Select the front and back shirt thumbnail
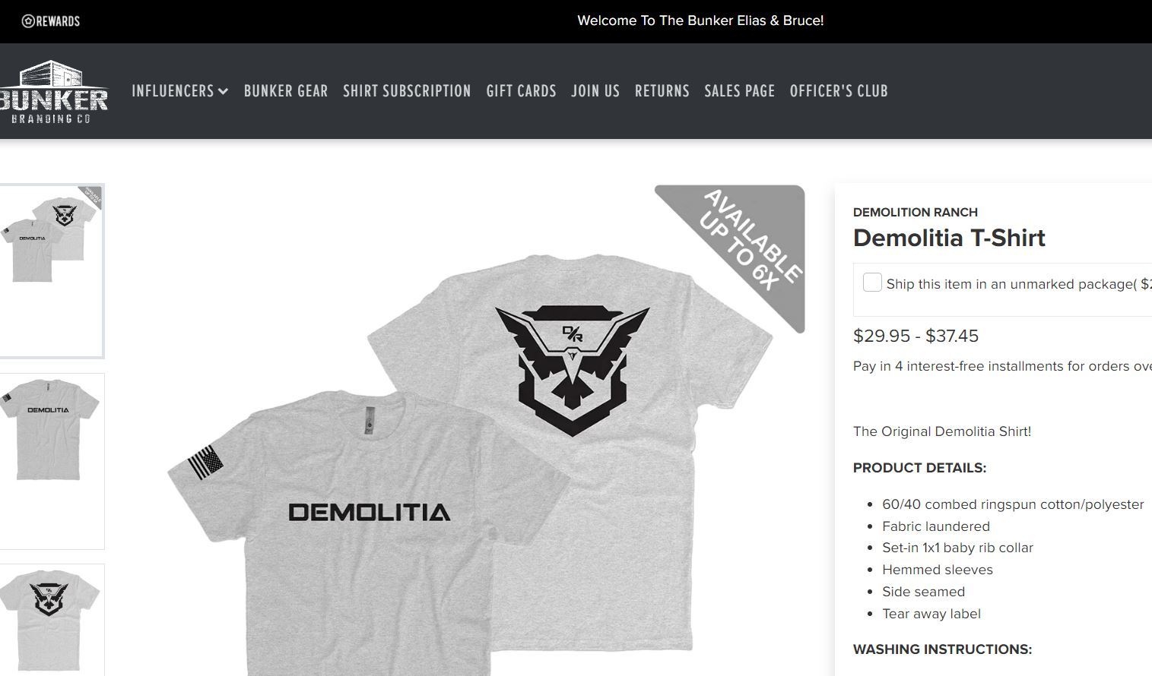The height and width of the screenshot is (676, 1152). click(x=52, y=271)
